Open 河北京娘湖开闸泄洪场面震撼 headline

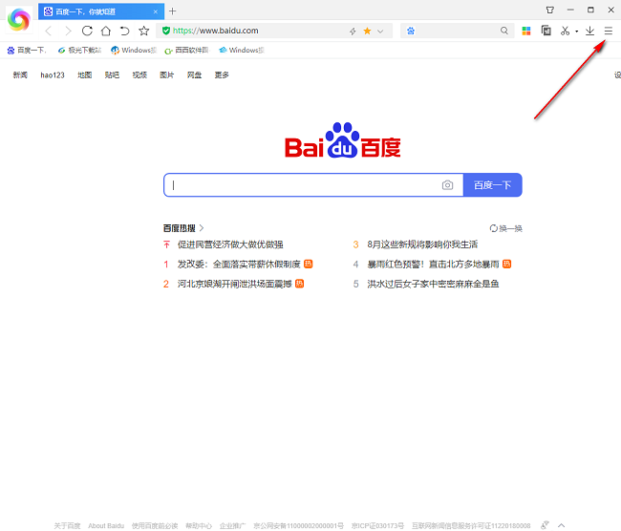(x=234, y=284)
